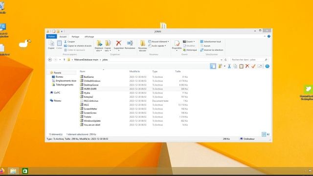Switch to the Partage tab
Screen dimensions: 313x176
[x=75, y=37]
